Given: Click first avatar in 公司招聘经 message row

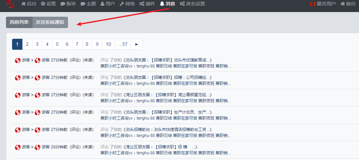Looking at the screenshot, I should click(18, 77).
